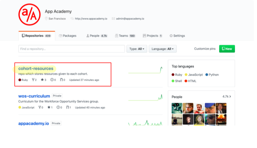Screen dimensions: 257x148
Task: Filter by JavaScript in Top languages
Action: click(x=193, y=75)
